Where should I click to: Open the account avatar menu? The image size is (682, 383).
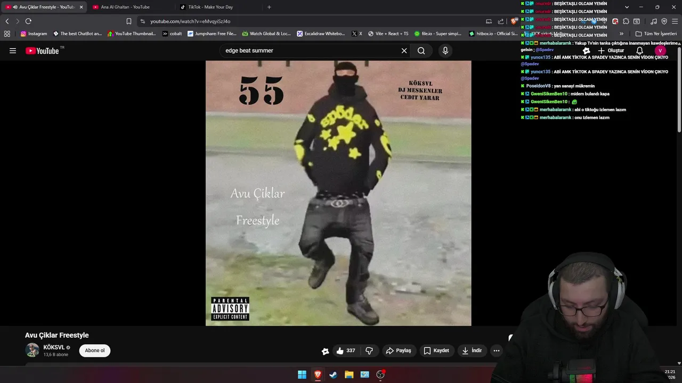point(660,51)
